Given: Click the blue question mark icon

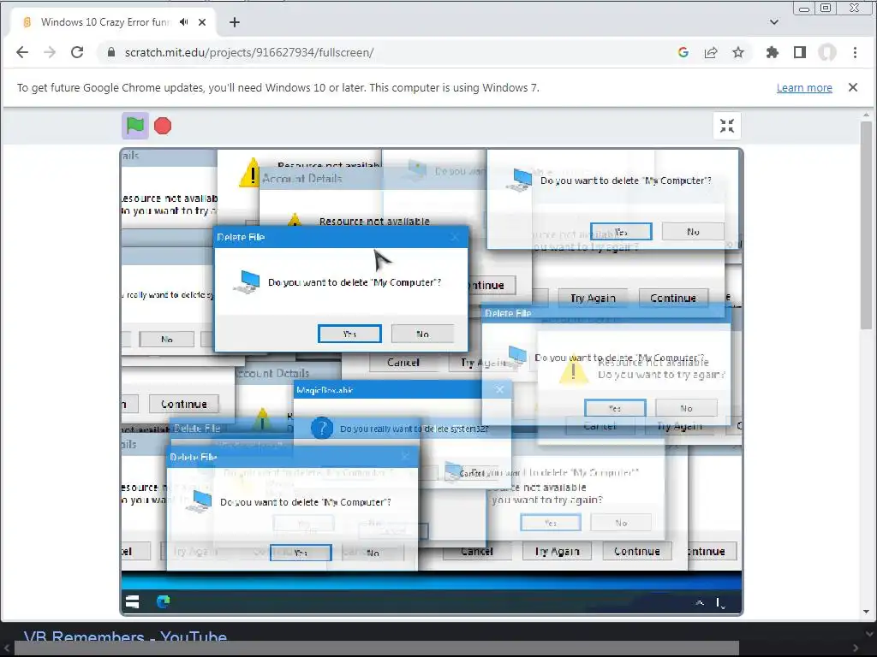Looking at the screenshot, I should point(322,429).
